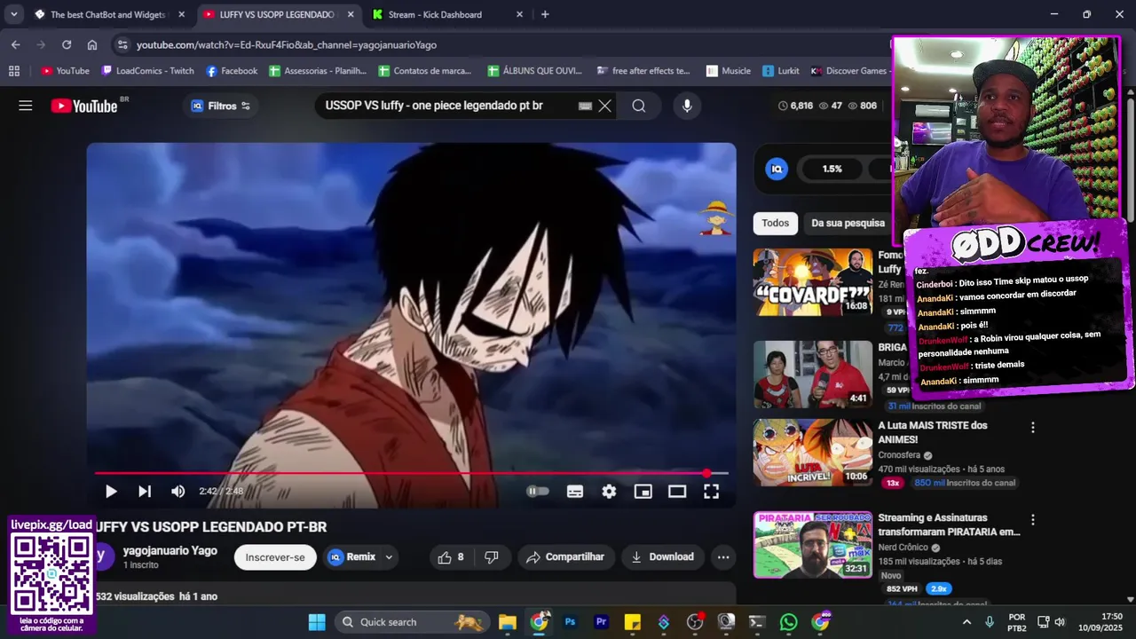The height and width of the screenshot is (639, 1136).
Task: Skip to the next video
Action: pyautogui.click(x=145, y=491)
